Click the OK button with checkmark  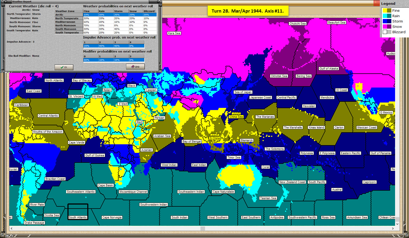pyautogui.click(x=64, y=67)
